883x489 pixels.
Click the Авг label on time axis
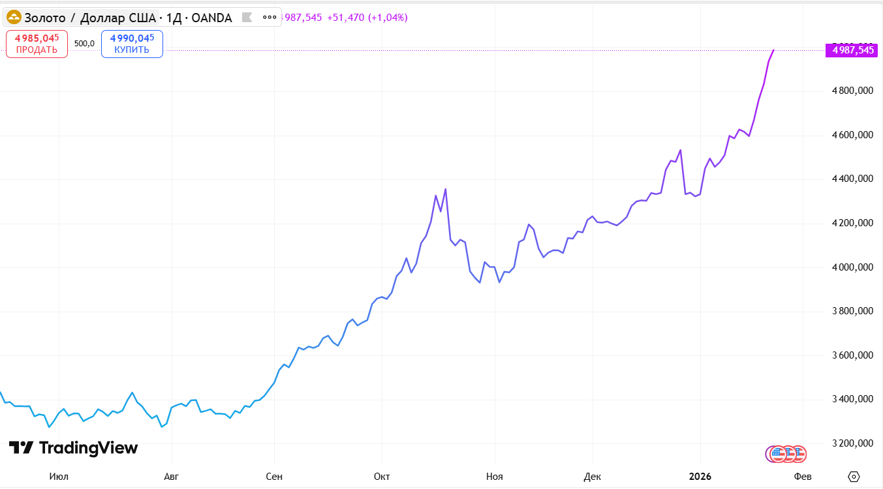[x=171, y=477]
